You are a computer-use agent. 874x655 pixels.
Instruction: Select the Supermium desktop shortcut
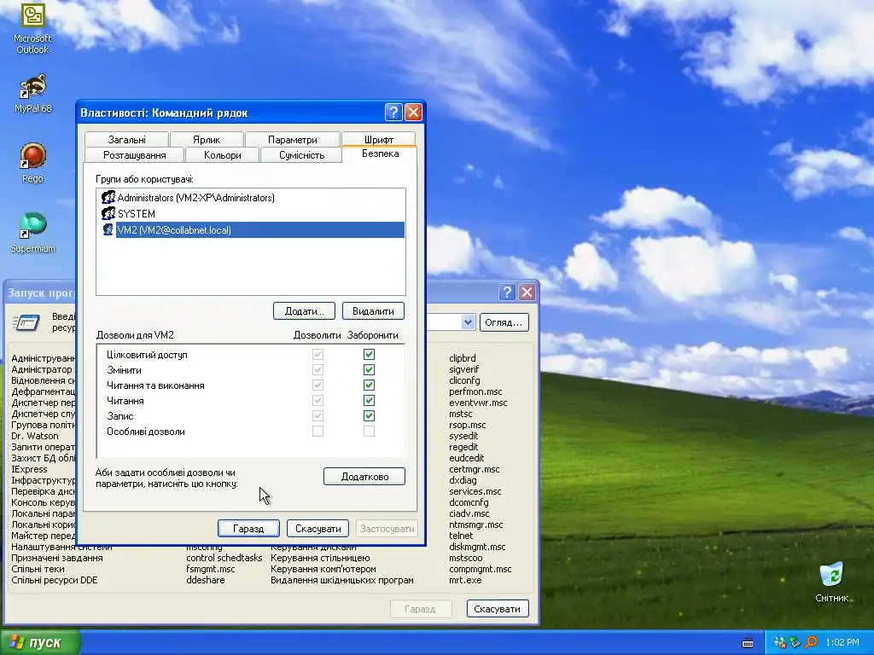tap(32, 233)
